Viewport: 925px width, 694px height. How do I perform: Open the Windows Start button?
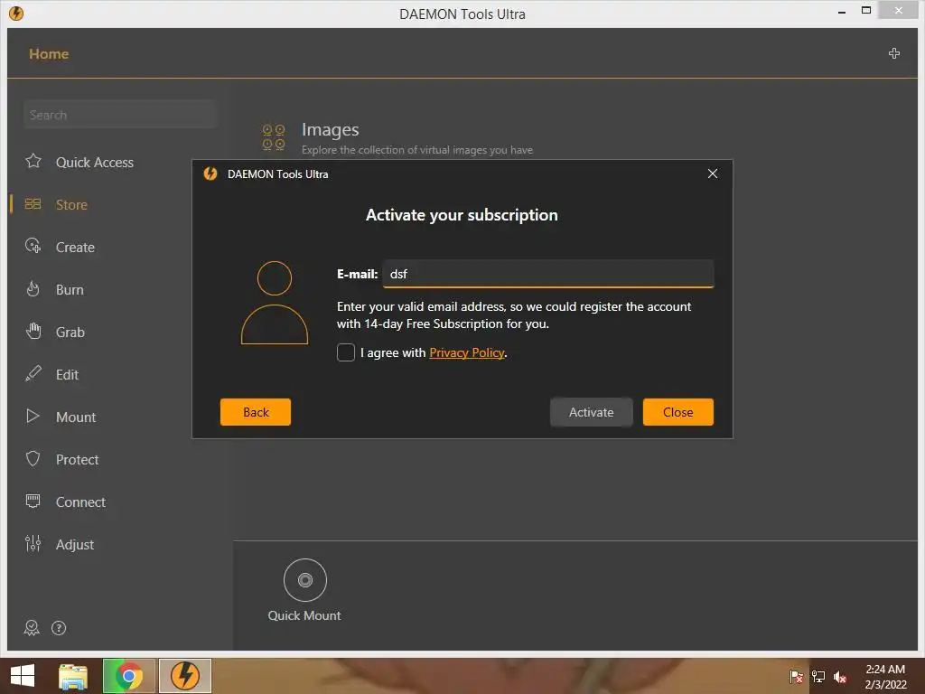click(23, 676)
